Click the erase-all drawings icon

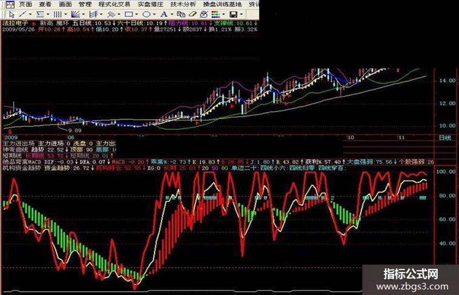click(x=204, y=14)
